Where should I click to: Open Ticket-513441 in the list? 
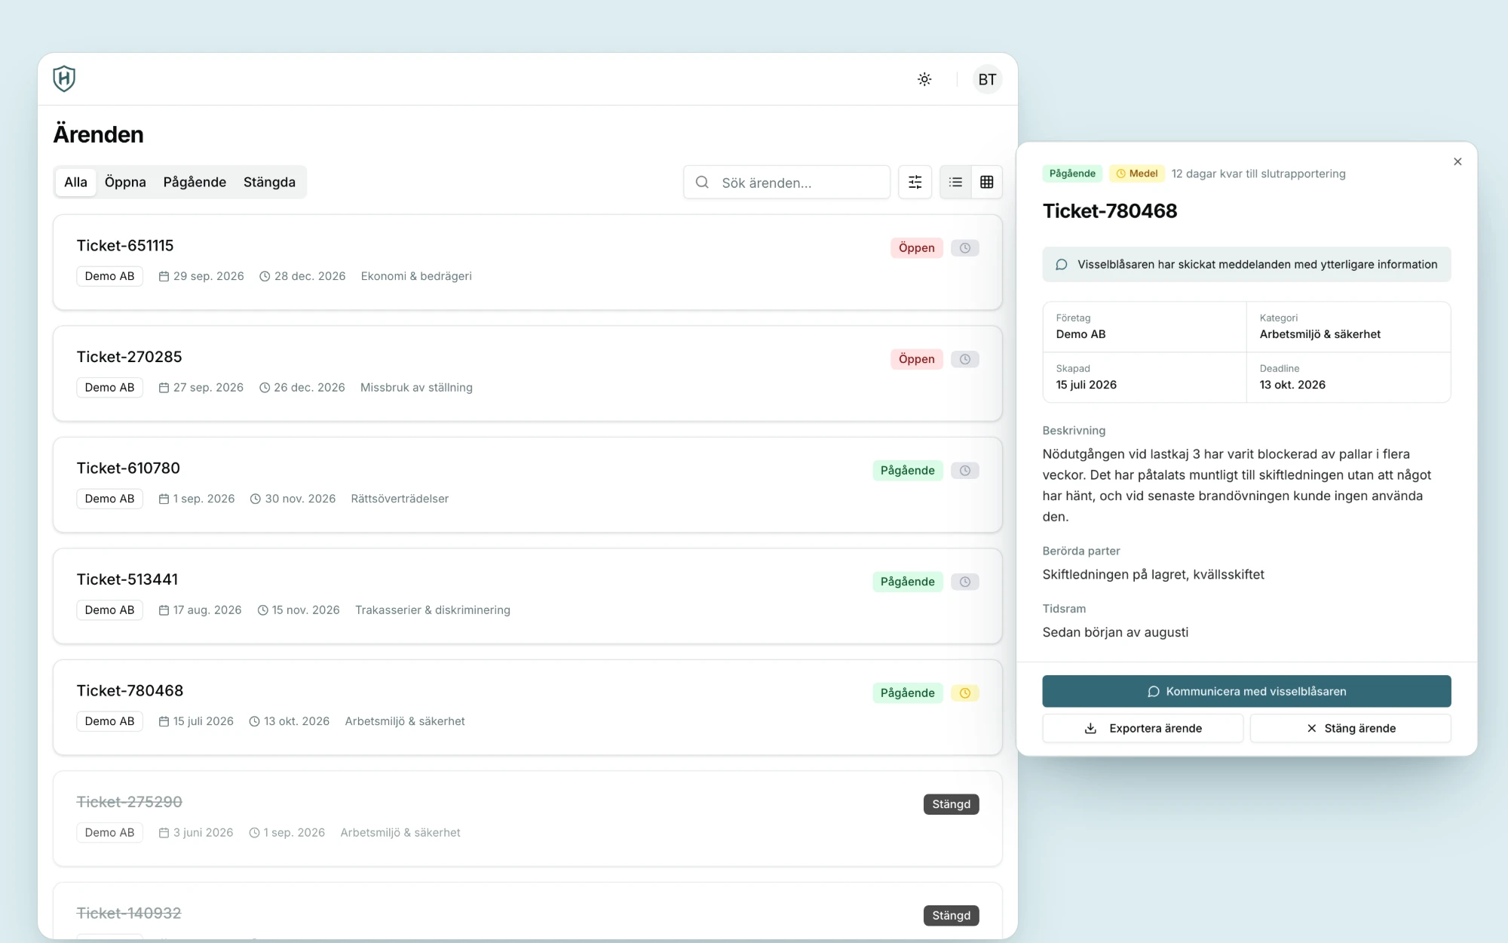click(527, 596)
